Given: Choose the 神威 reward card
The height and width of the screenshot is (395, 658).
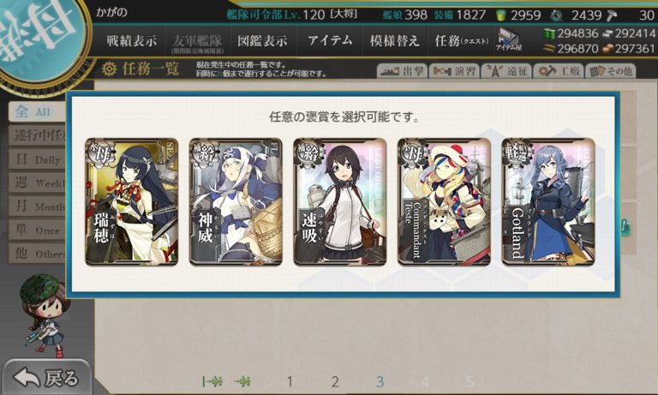Looking at the screenshot, I should pos(236,202).
